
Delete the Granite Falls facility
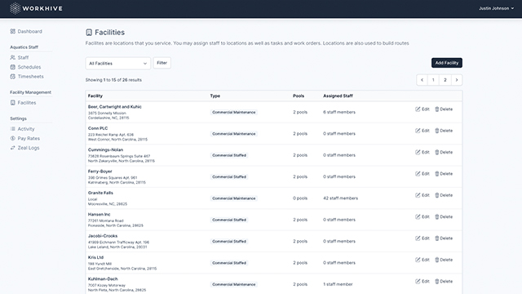pyautogui.click(x=444, y=195)
